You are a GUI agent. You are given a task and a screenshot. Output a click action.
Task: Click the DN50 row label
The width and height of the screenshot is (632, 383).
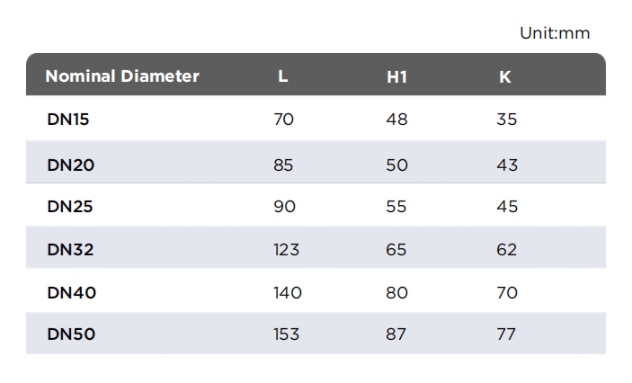click(x=71, y=334)
